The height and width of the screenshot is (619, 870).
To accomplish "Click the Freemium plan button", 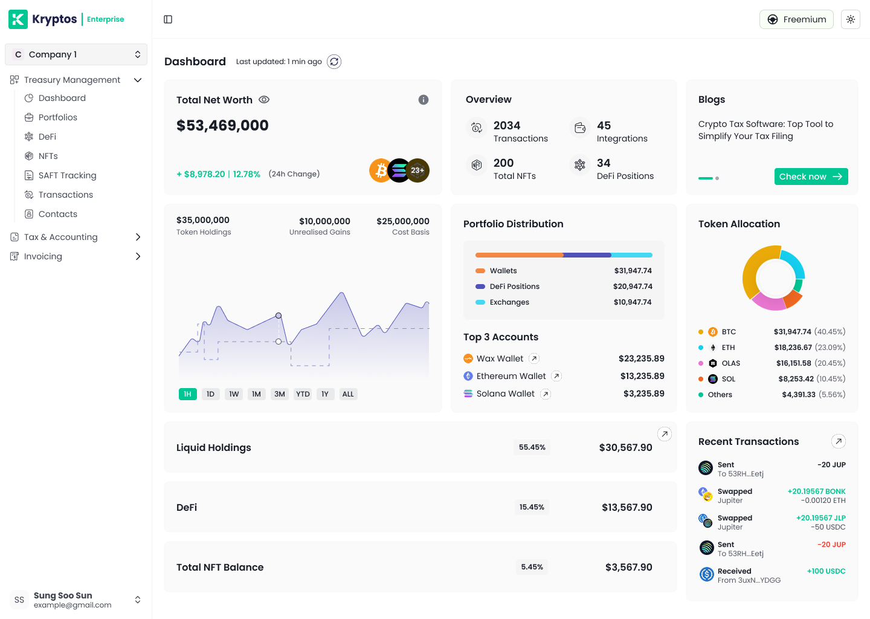I will pyautogui.click(x=796, y=19).
